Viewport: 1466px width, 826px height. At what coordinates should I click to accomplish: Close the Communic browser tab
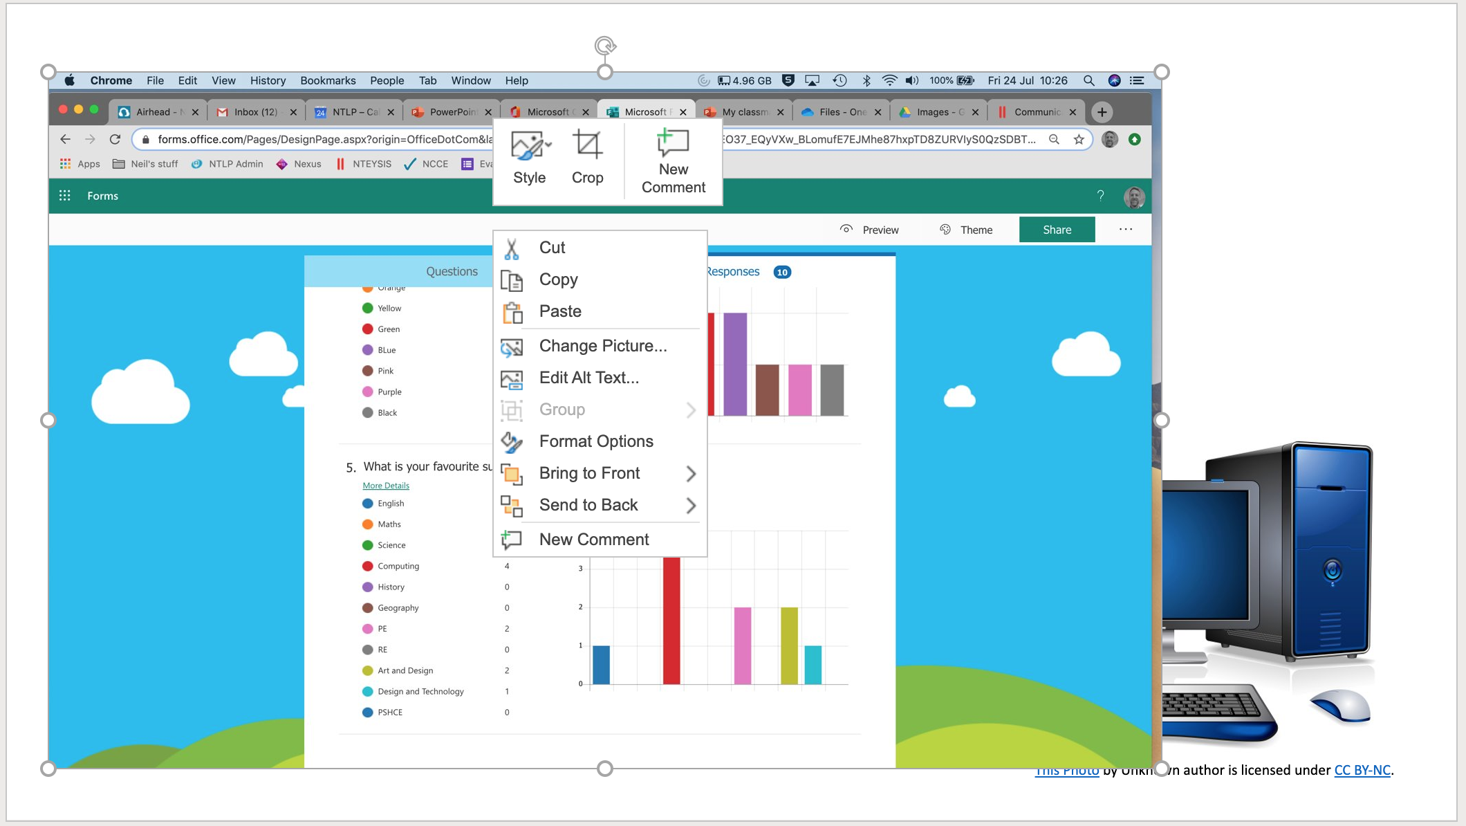coord(1073,112)
